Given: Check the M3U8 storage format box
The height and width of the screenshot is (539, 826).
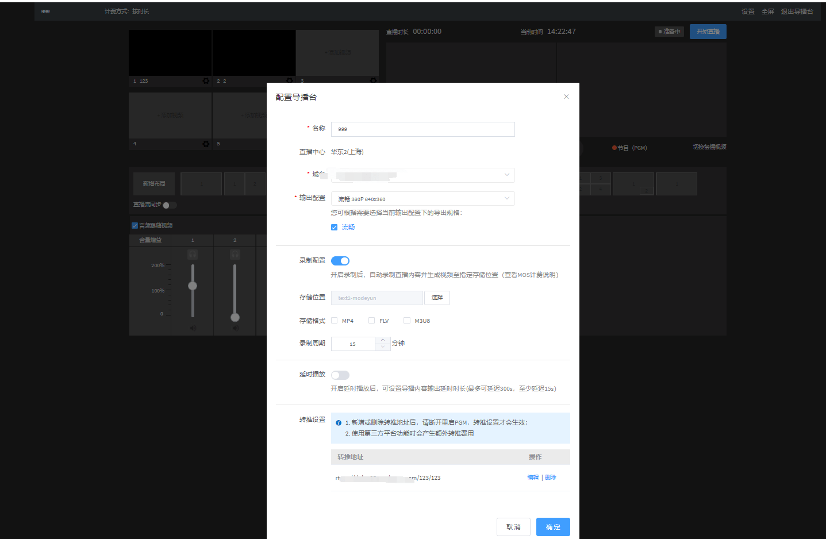Looking at the screenshot, I should point(407,321).
